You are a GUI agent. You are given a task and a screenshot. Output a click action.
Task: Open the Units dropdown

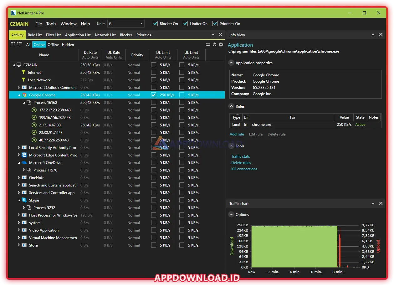(x=125, y=24)
